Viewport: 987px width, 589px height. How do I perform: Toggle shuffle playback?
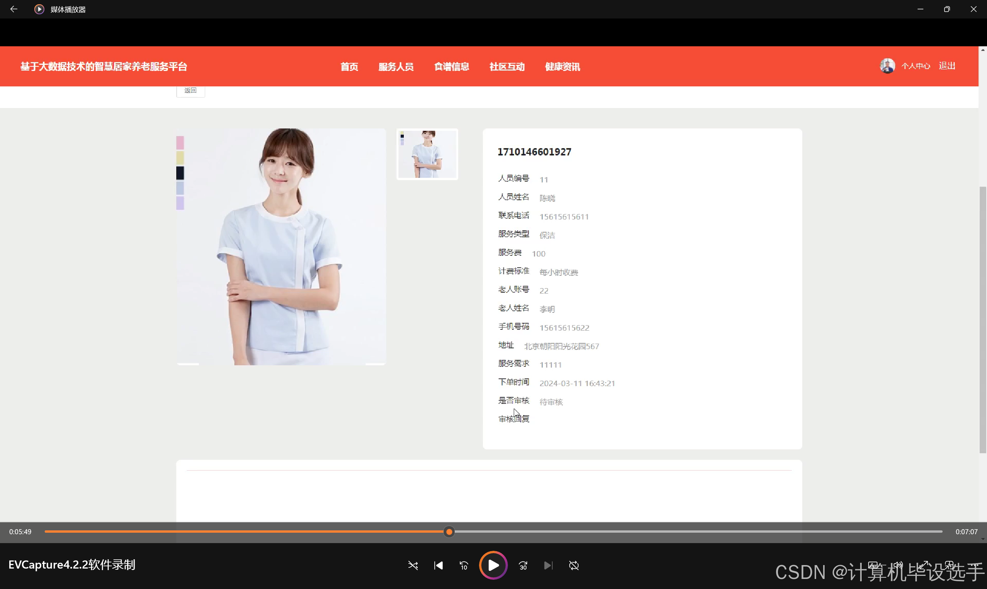coord(413,565)
